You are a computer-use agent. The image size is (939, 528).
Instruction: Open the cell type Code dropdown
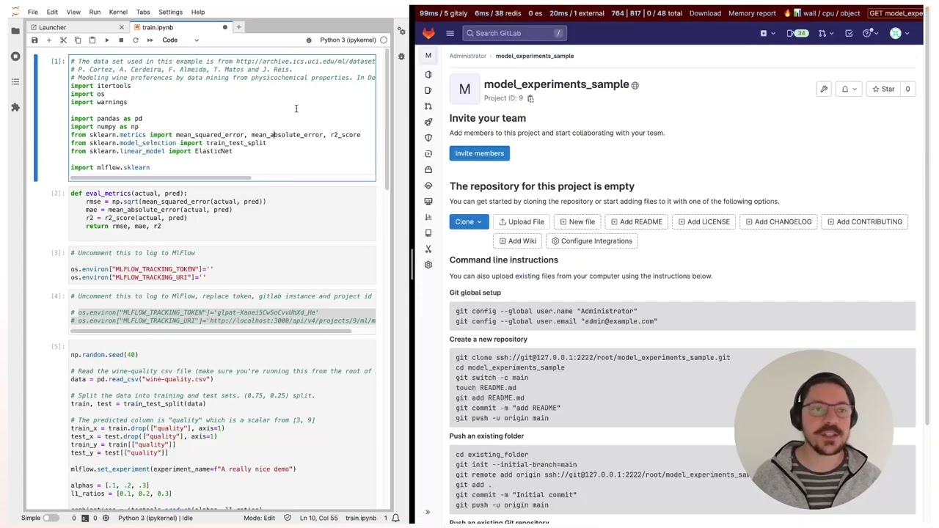[180, 40]
